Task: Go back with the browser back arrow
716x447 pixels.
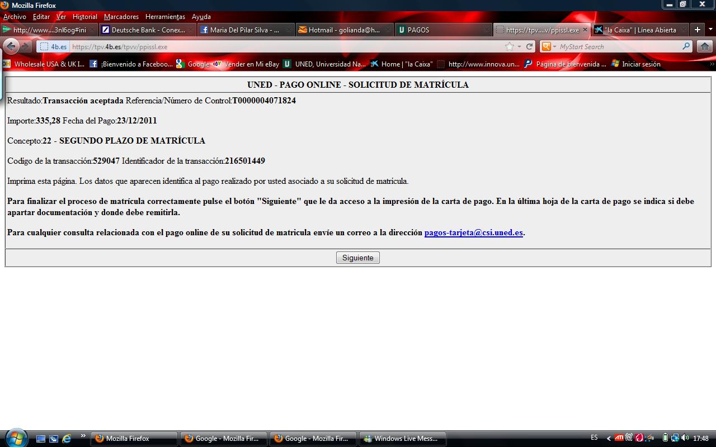Action: (11, 46)
